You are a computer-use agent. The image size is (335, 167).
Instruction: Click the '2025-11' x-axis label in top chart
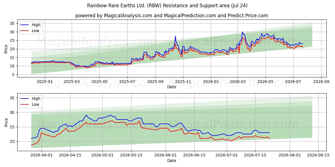tap(183, 82)
